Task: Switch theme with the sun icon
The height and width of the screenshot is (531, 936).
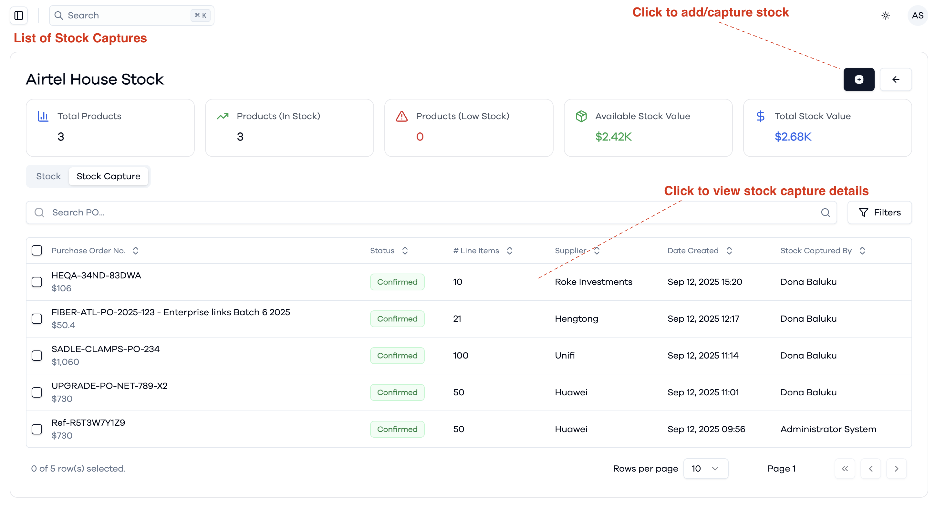Action: (885, 15)
